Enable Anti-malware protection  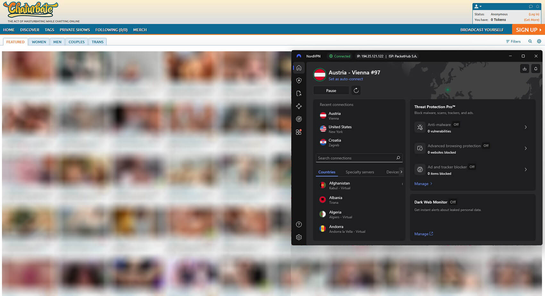point(456,124)
